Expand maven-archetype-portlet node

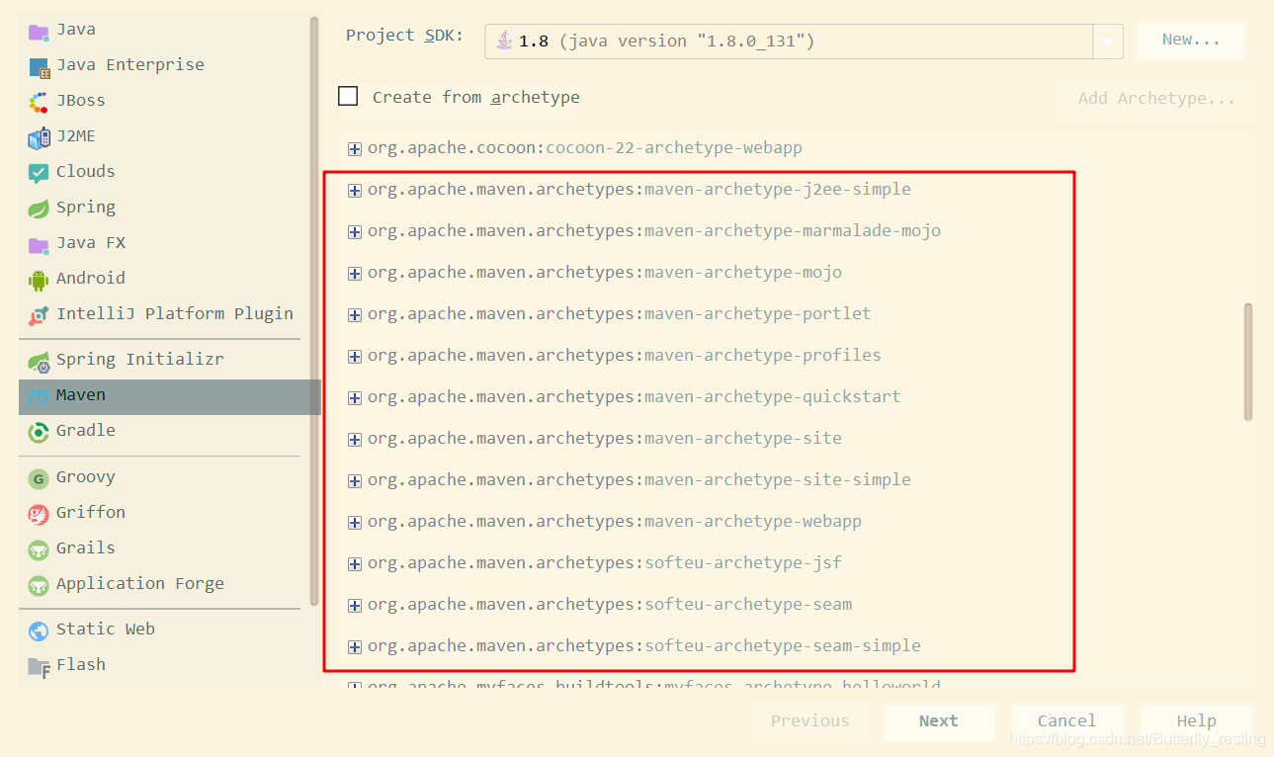tap(355, 315)
